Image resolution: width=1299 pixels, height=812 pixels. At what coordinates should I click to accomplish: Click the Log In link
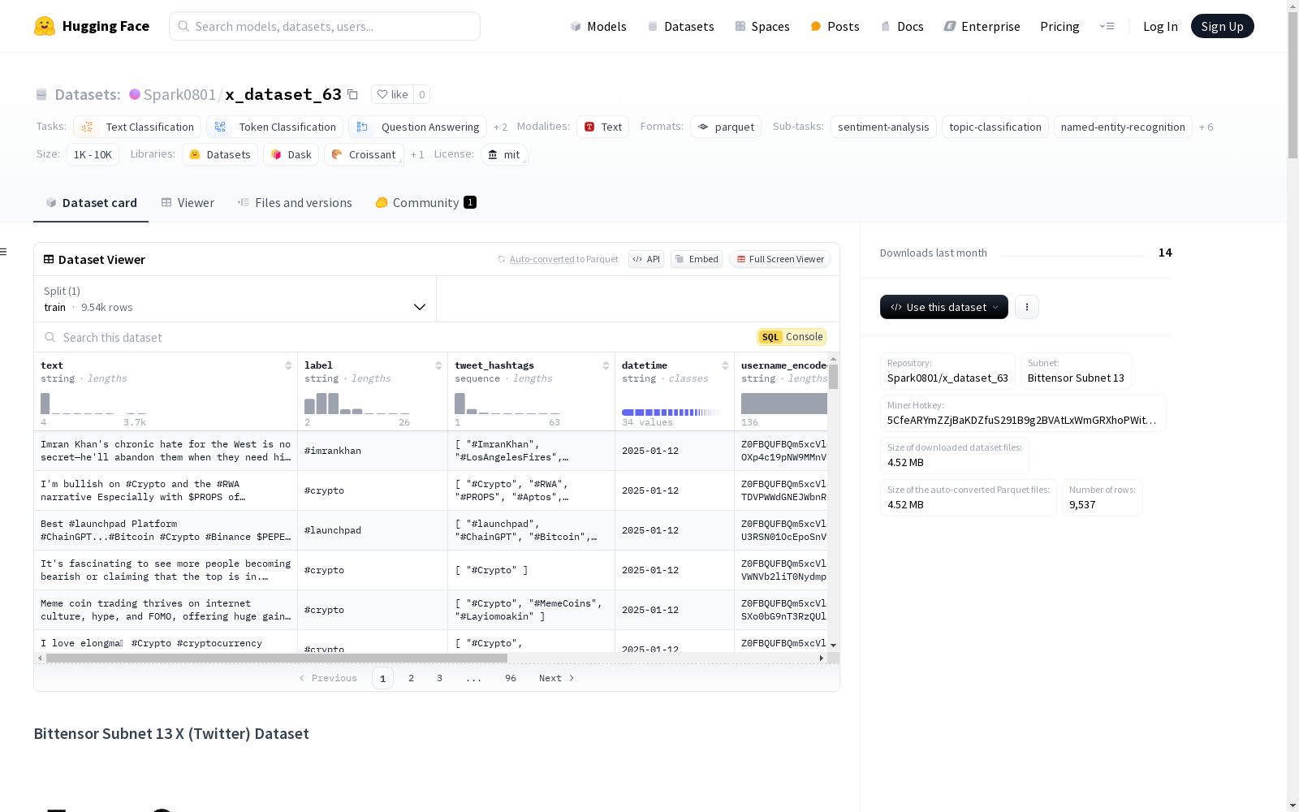coord(1160,26)
